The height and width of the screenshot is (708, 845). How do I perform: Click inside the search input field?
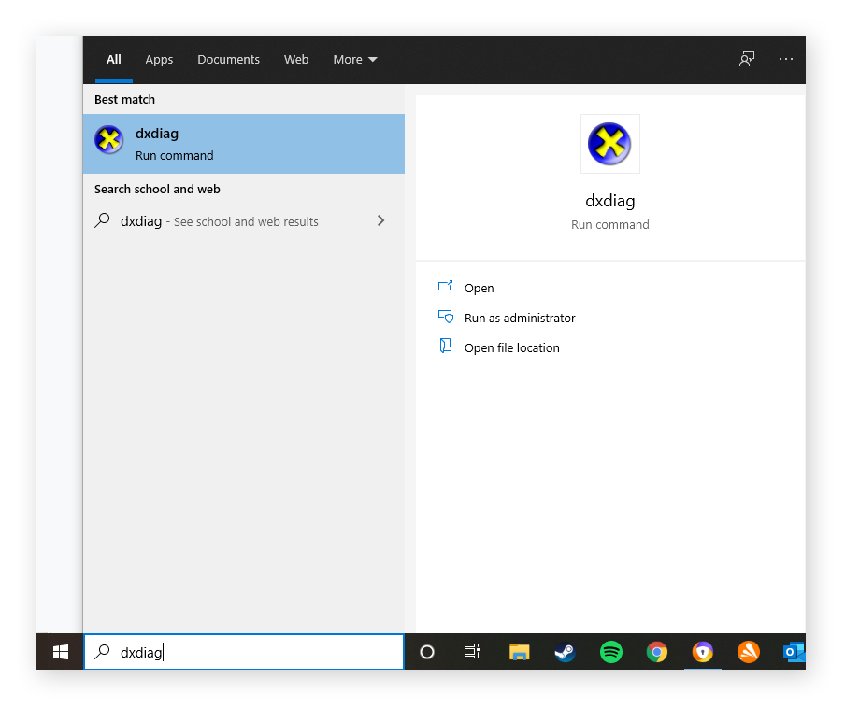[x=243, y=652]
